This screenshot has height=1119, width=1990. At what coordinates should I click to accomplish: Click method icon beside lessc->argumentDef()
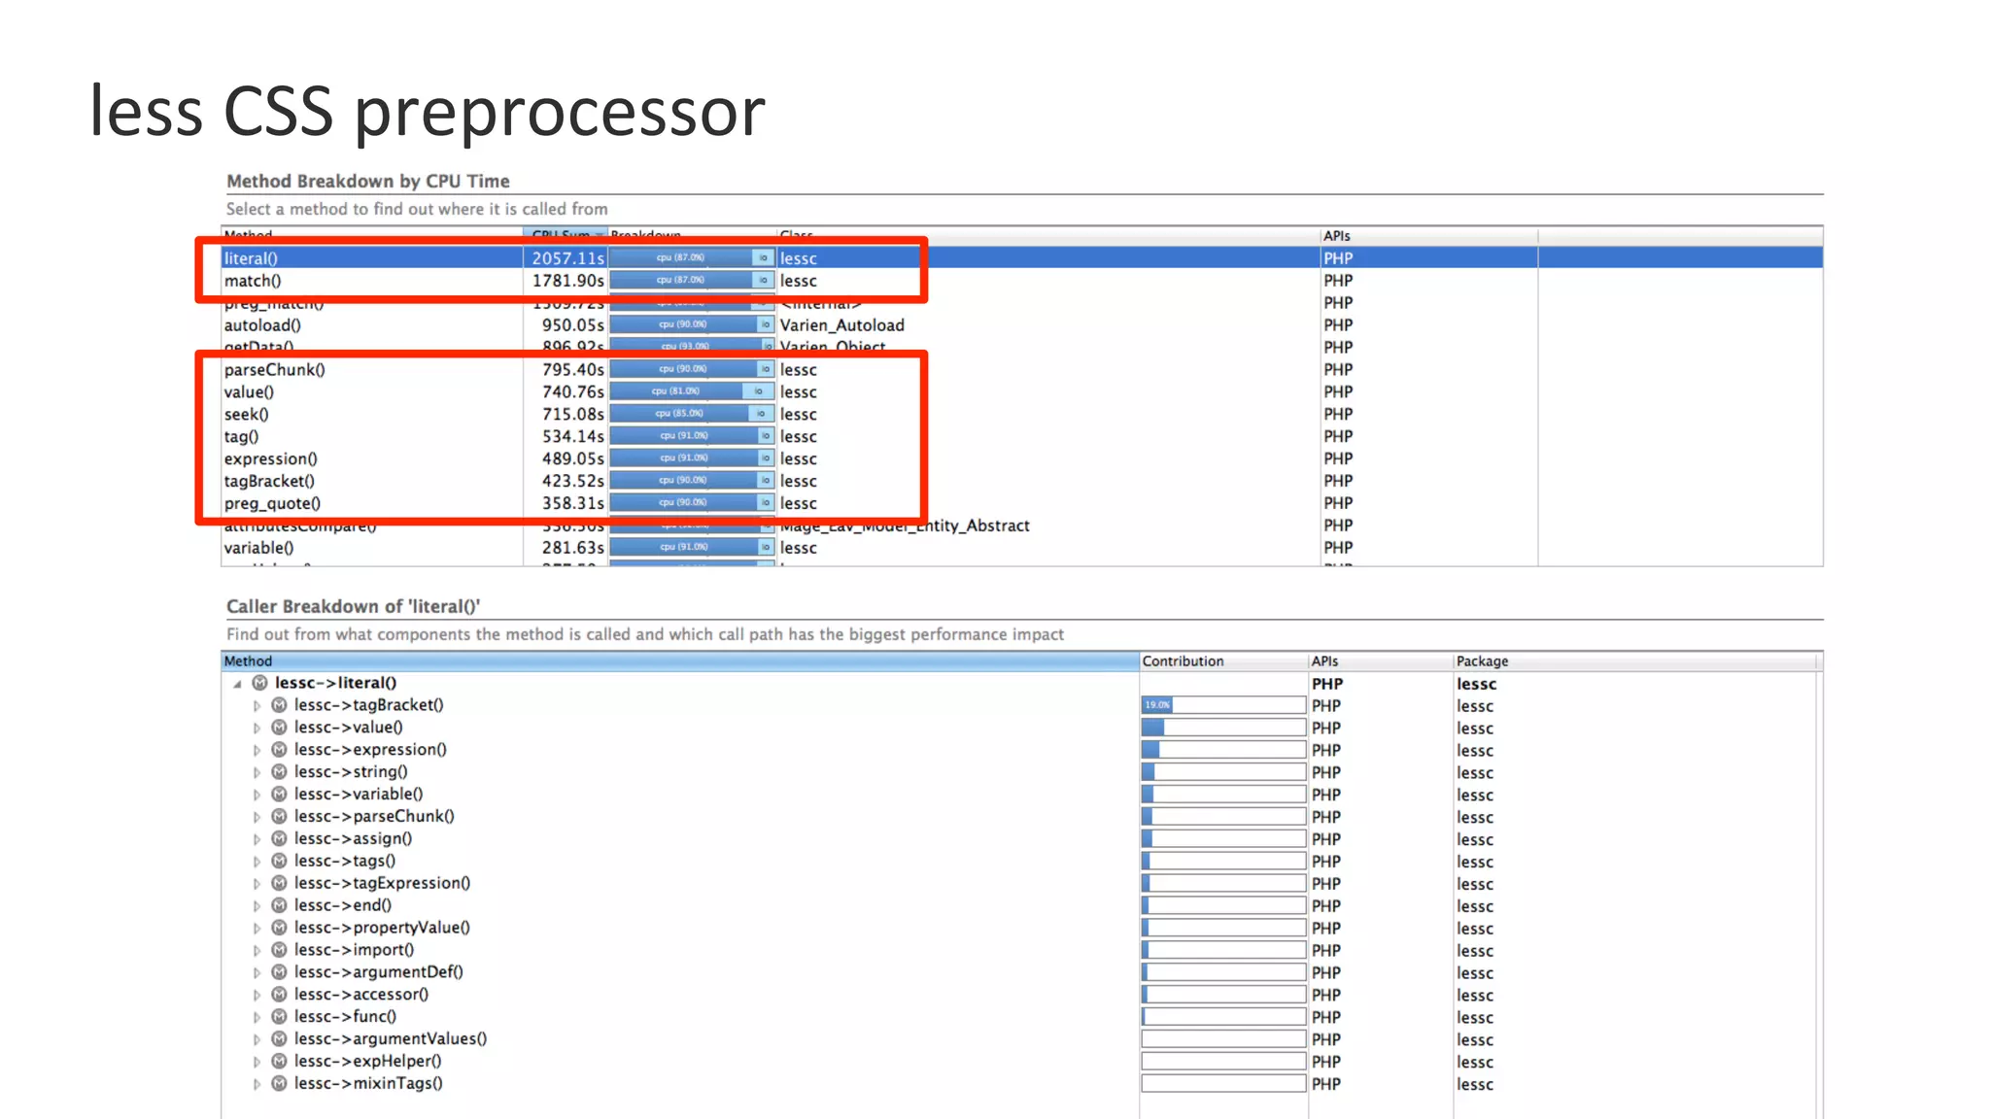click(x=279, y=972)
